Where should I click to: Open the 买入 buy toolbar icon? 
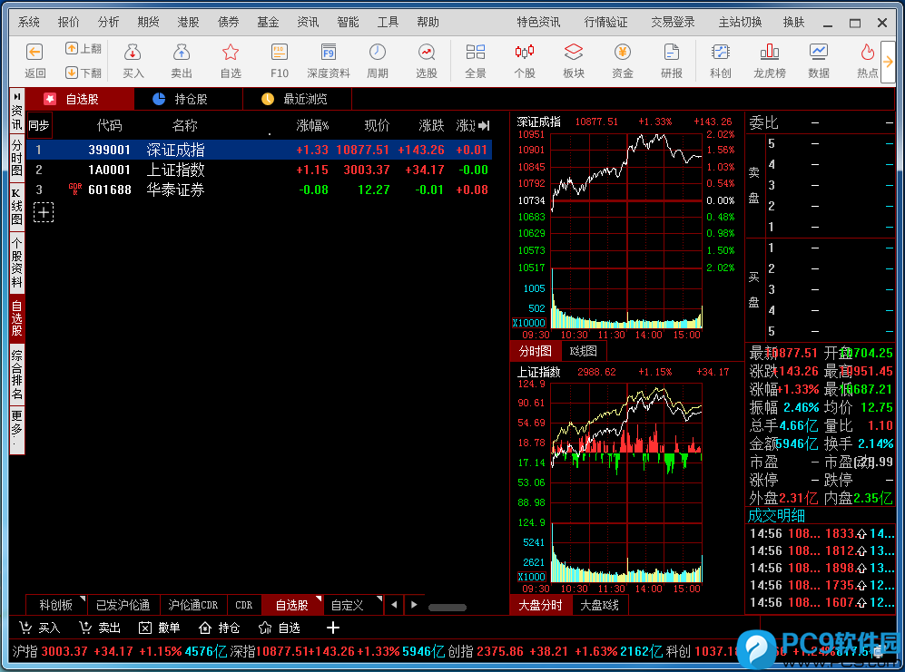(133, 53)
